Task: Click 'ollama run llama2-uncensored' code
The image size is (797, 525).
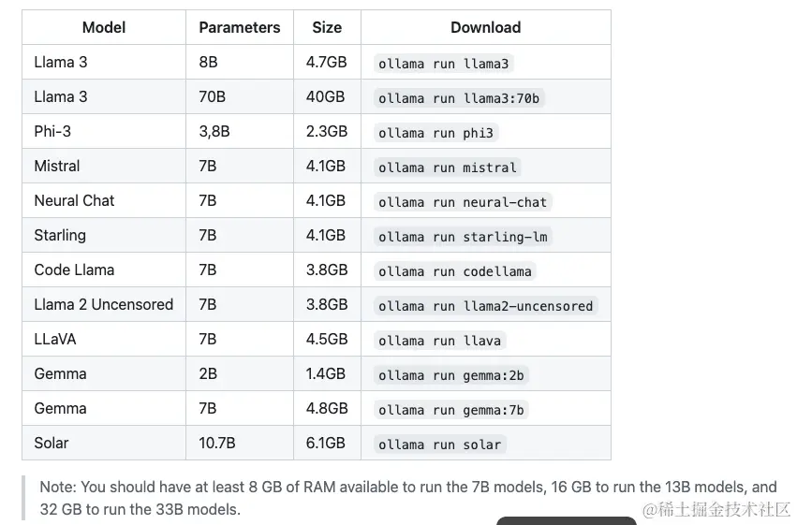Action: coord(485,306)
